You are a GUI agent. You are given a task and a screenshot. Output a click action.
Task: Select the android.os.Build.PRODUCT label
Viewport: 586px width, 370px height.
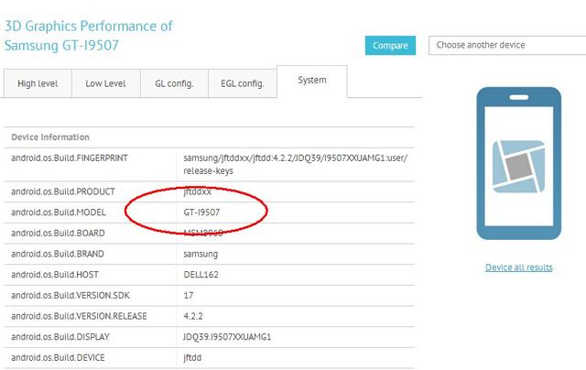pos(63,191)
